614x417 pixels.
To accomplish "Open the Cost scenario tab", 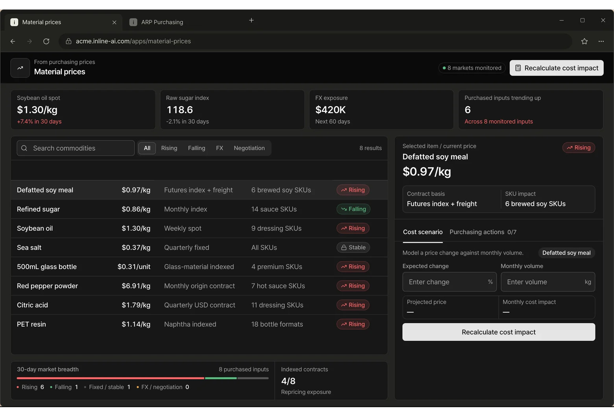I will pos(423,232).
